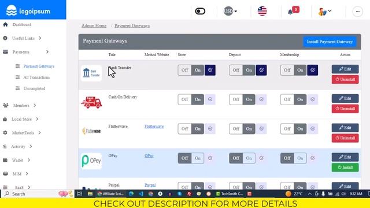Open All Transactions in the sidebar
370x208 pixels.
pyautogui.click(x=36, y=77)
